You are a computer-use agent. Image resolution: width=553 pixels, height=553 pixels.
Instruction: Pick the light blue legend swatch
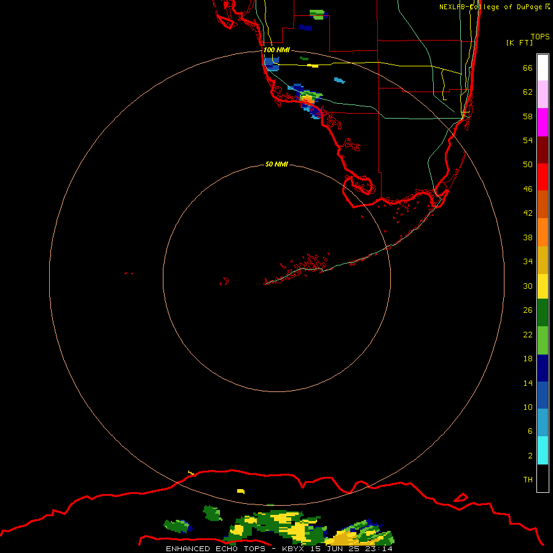tap(543, 423)
